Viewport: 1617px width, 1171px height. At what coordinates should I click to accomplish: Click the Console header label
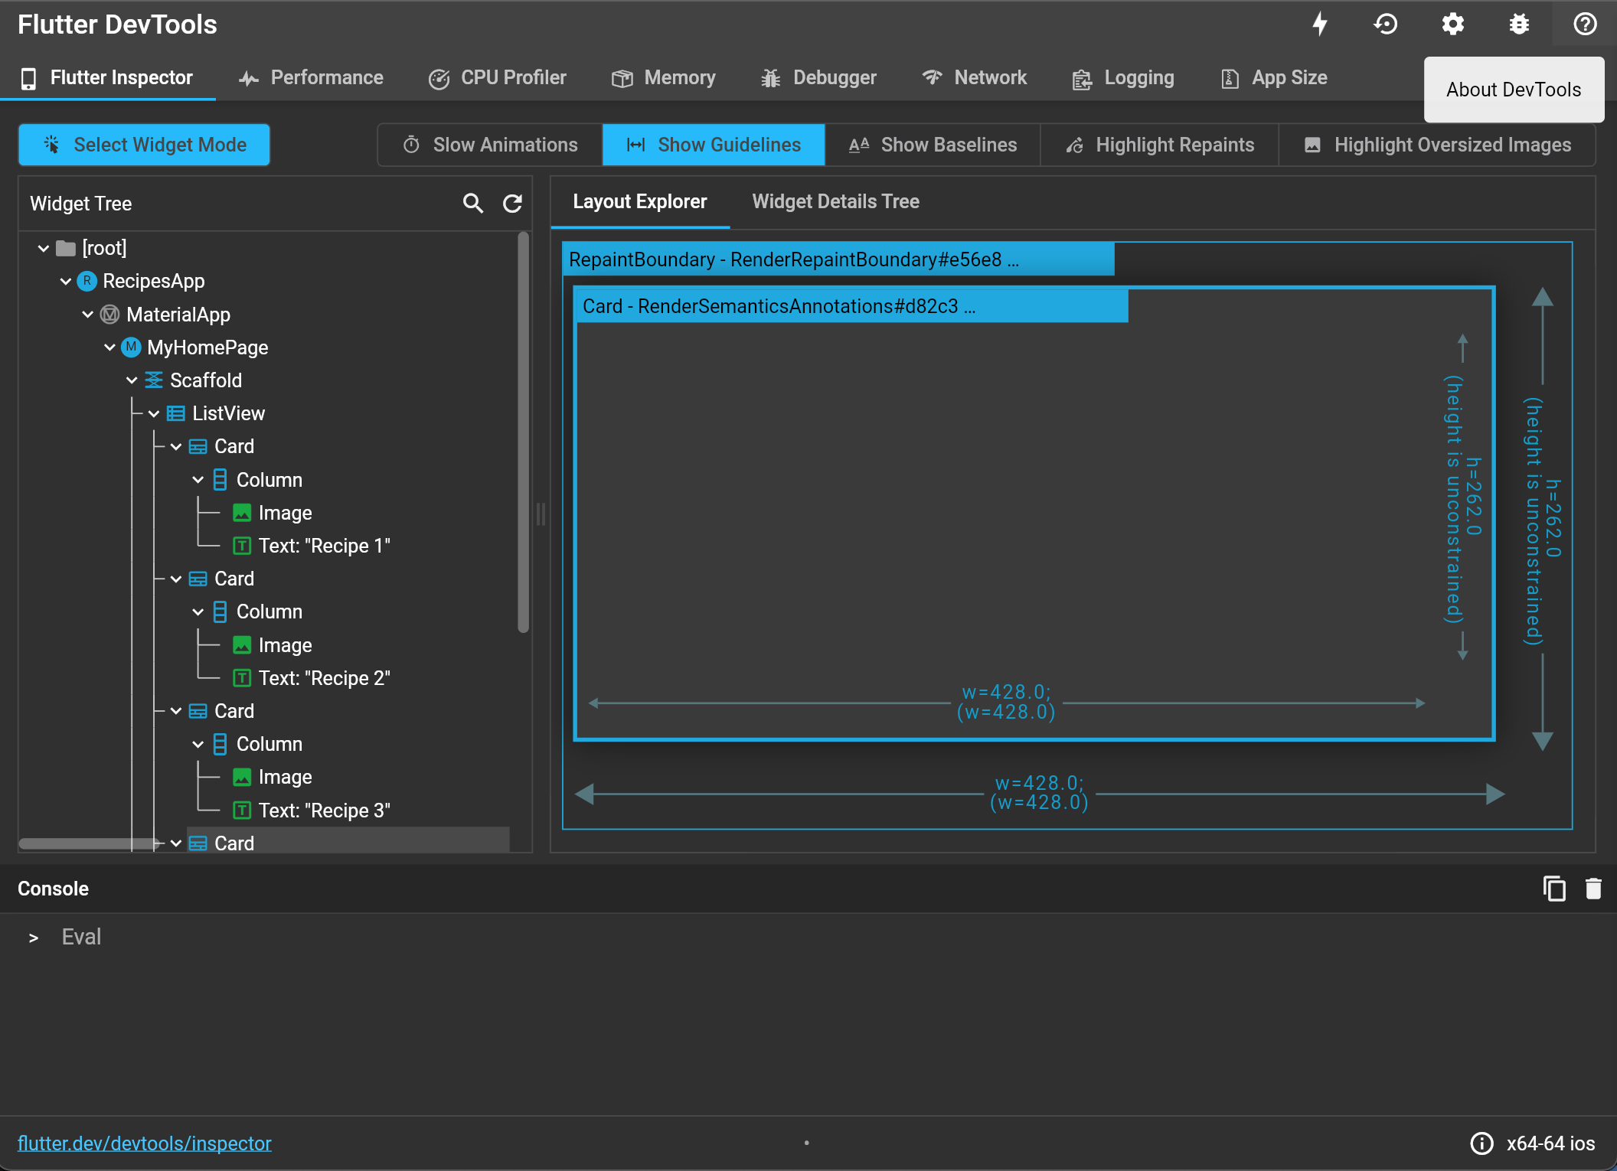(53, 889)
